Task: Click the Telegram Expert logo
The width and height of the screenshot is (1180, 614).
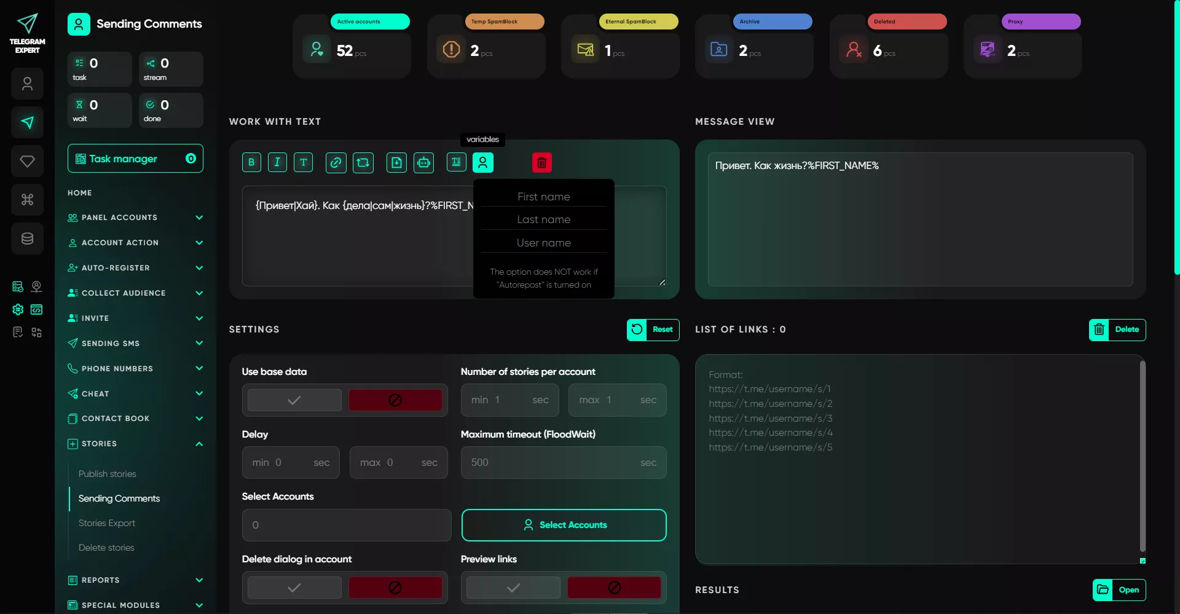Action: click(27, 34)
